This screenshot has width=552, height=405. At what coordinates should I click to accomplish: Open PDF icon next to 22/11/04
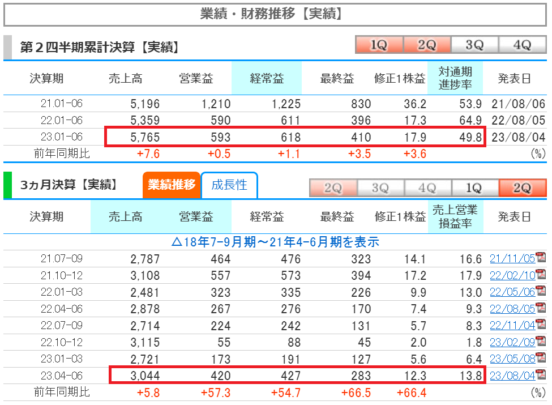[541, 325]
